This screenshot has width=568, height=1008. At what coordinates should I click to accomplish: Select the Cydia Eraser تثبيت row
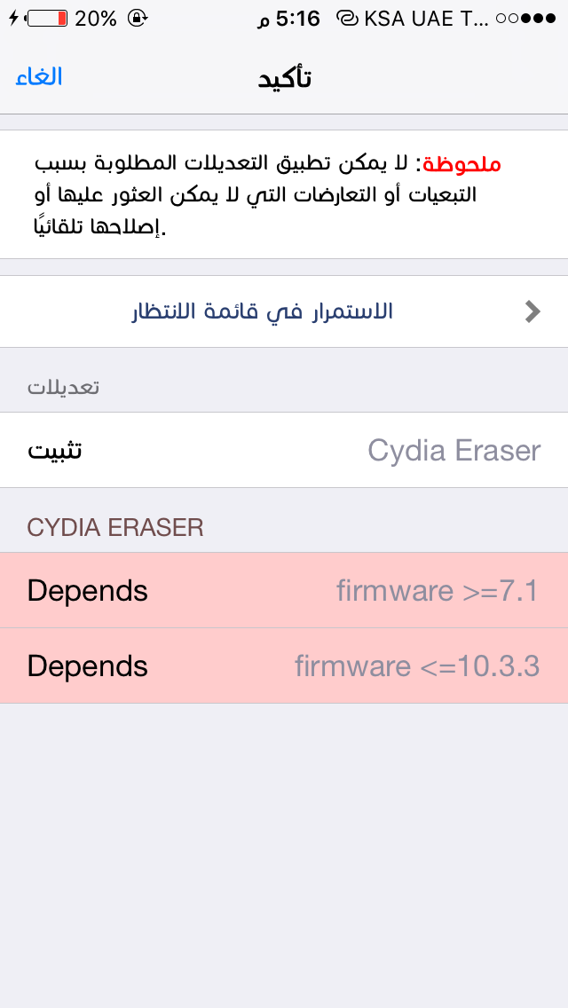284,450
